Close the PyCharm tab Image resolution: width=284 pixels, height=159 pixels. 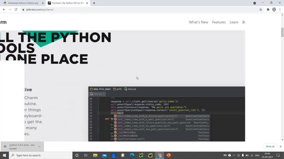[x=87, y=3]
